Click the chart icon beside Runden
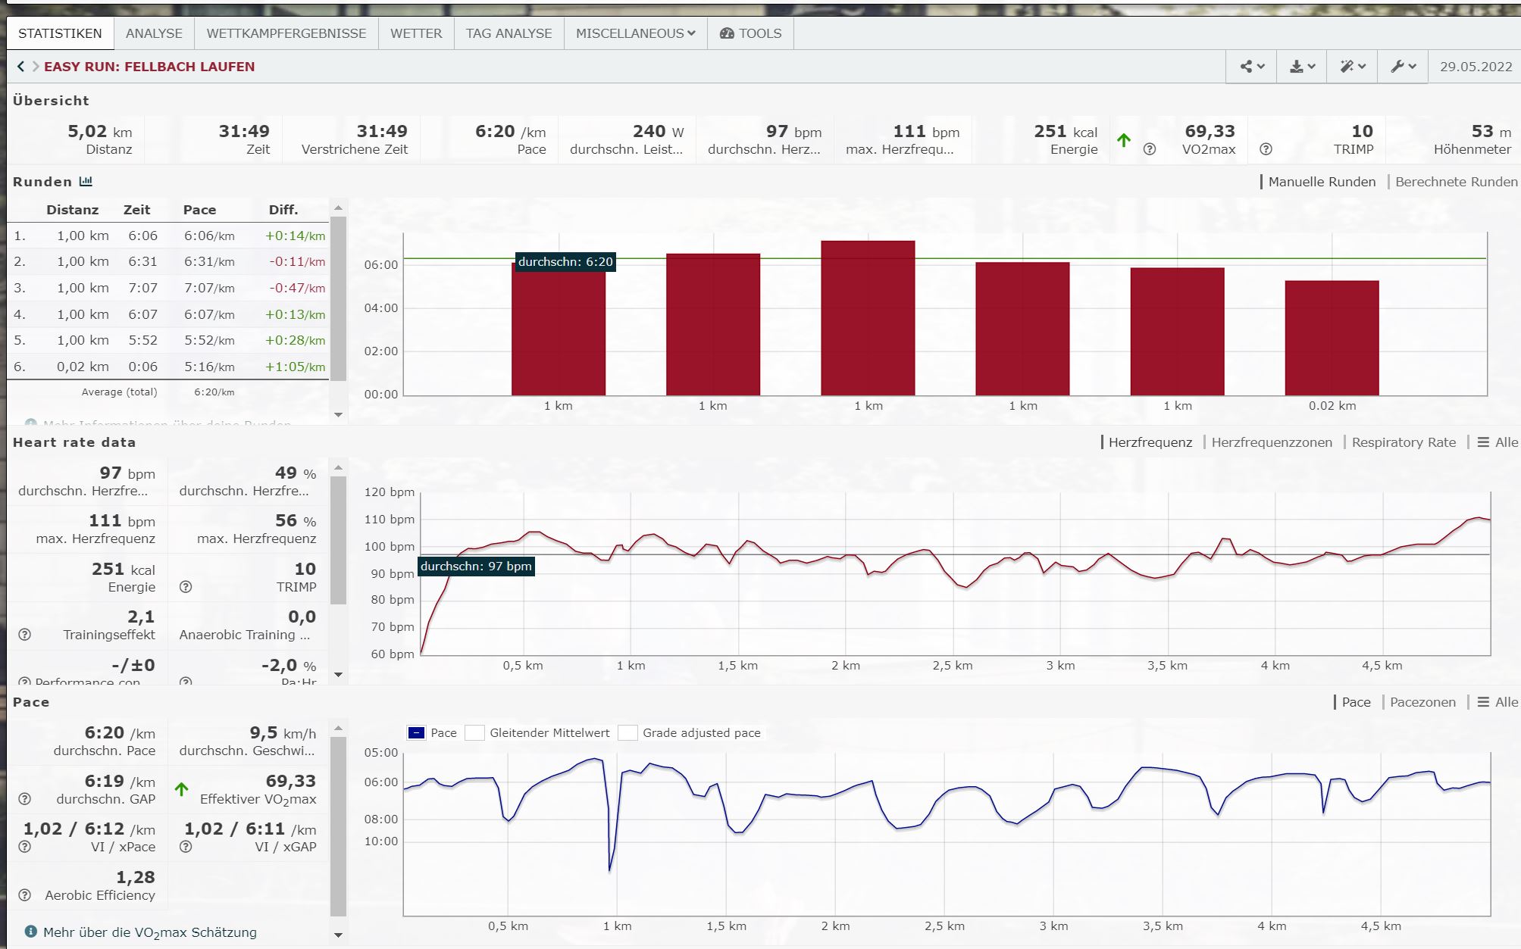Image resolution: width=1521 pixels, height=949 pixels. 86,182
